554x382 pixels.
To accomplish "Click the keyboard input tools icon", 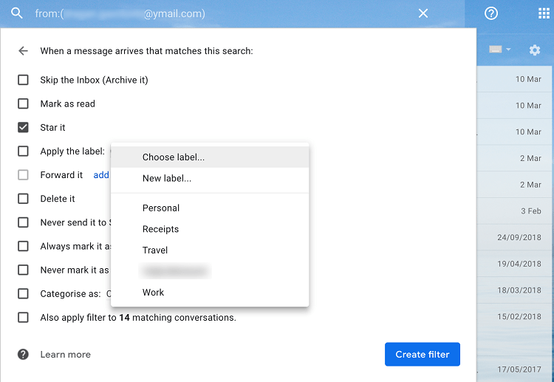I will pos(495,50).
